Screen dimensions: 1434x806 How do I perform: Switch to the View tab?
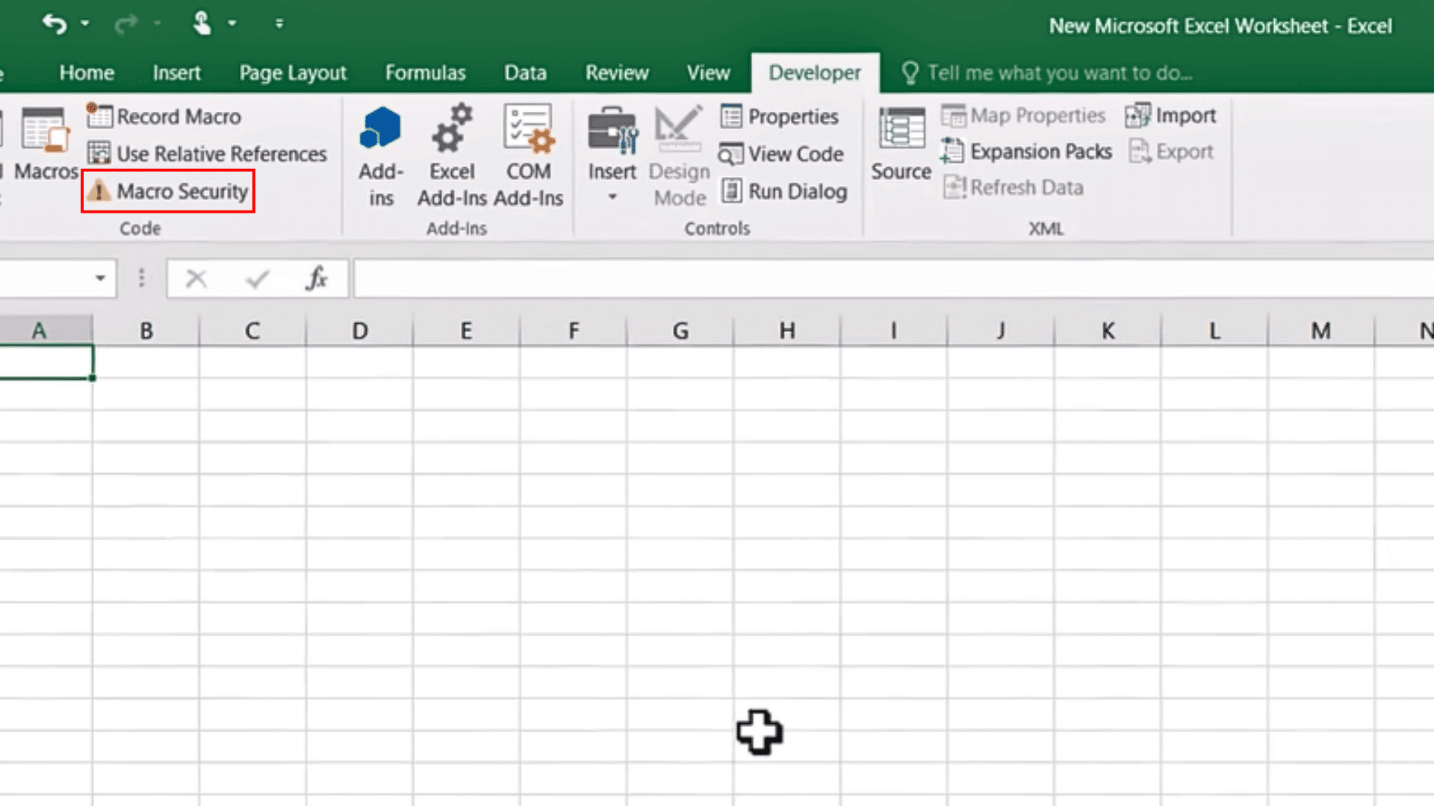click(708, 72)
